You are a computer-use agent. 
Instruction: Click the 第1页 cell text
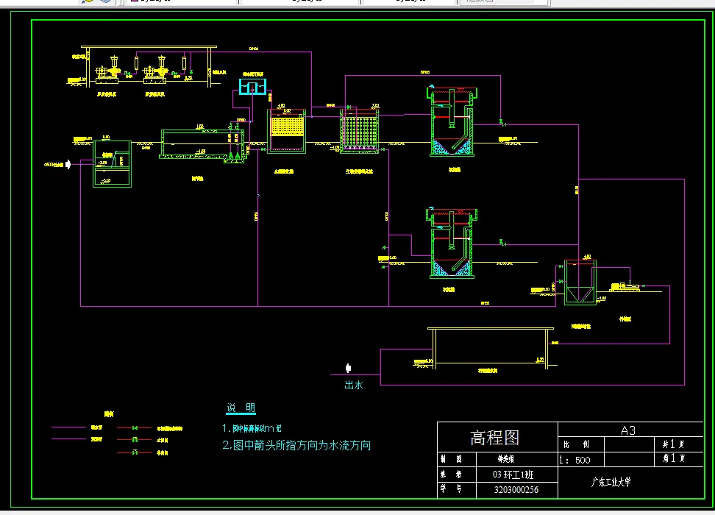[x=673, y=458]
